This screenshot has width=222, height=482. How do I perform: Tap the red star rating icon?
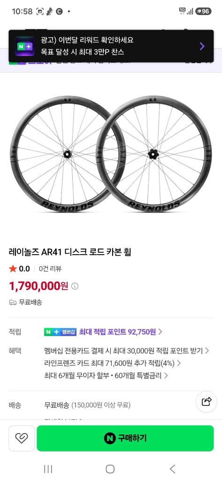(13, 269)
